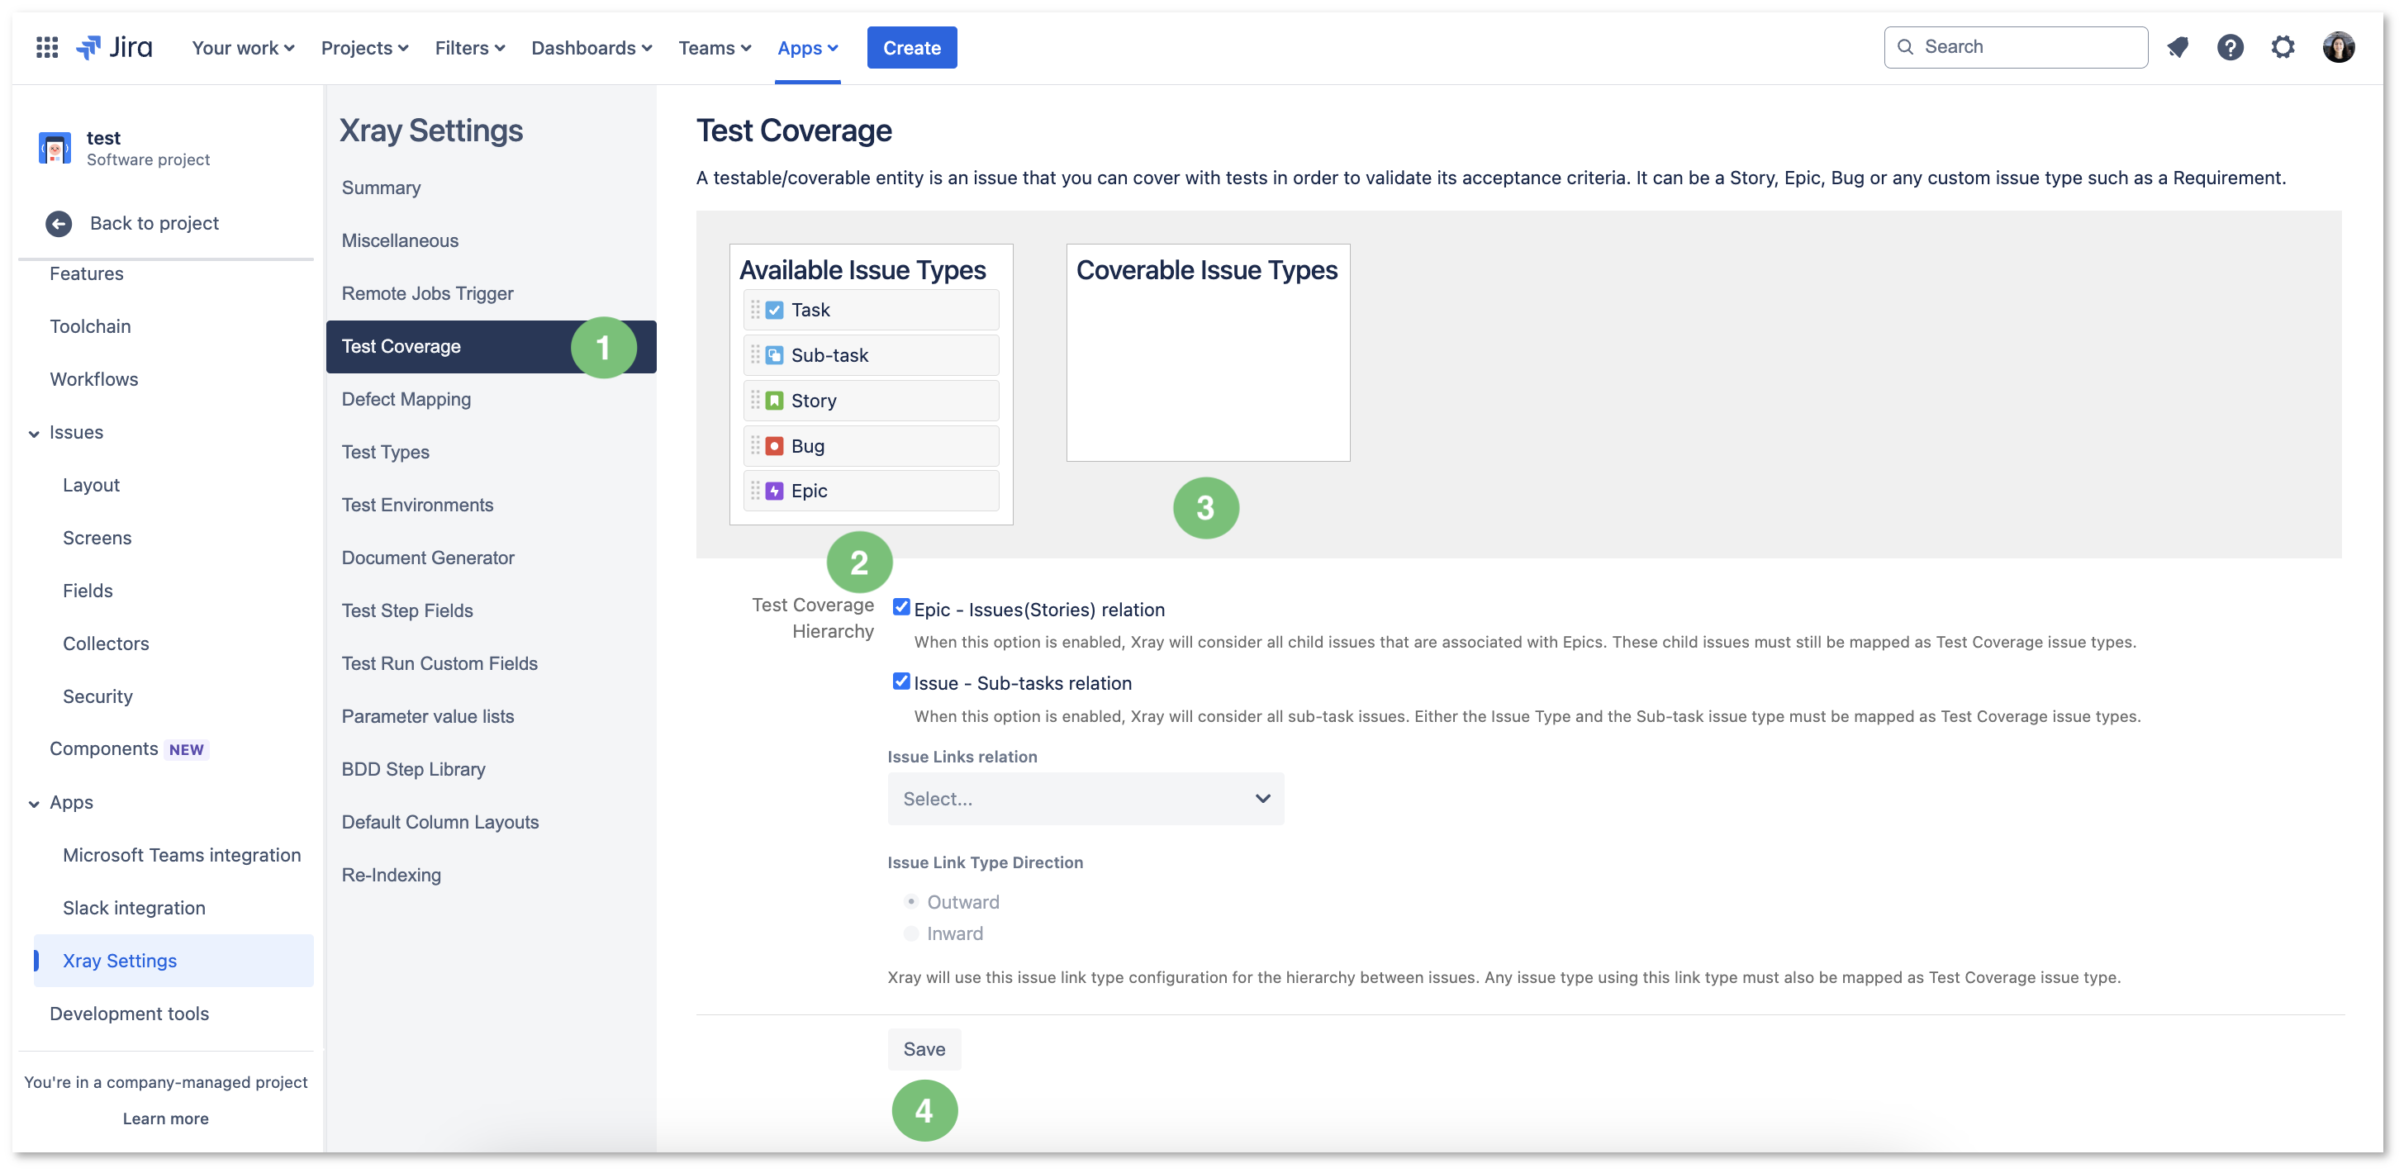Open Components in project sidebar
This screenshot has height=1173, width=2404.
coord(103,748)
